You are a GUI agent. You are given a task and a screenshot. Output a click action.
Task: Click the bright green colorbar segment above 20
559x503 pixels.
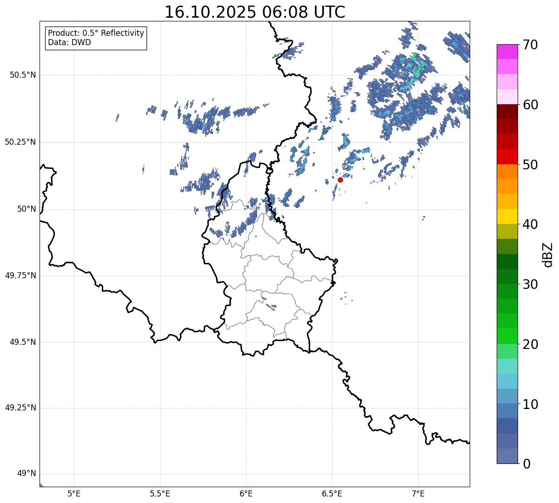[x=507, y=336]
